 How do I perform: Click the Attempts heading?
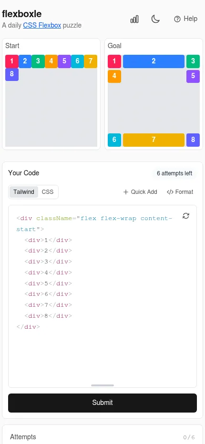pyautogui.click(x=23, y=437)
